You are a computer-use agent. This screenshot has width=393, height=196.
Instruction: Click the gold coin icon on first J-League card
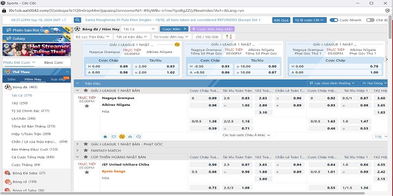[x=177, y=45]
